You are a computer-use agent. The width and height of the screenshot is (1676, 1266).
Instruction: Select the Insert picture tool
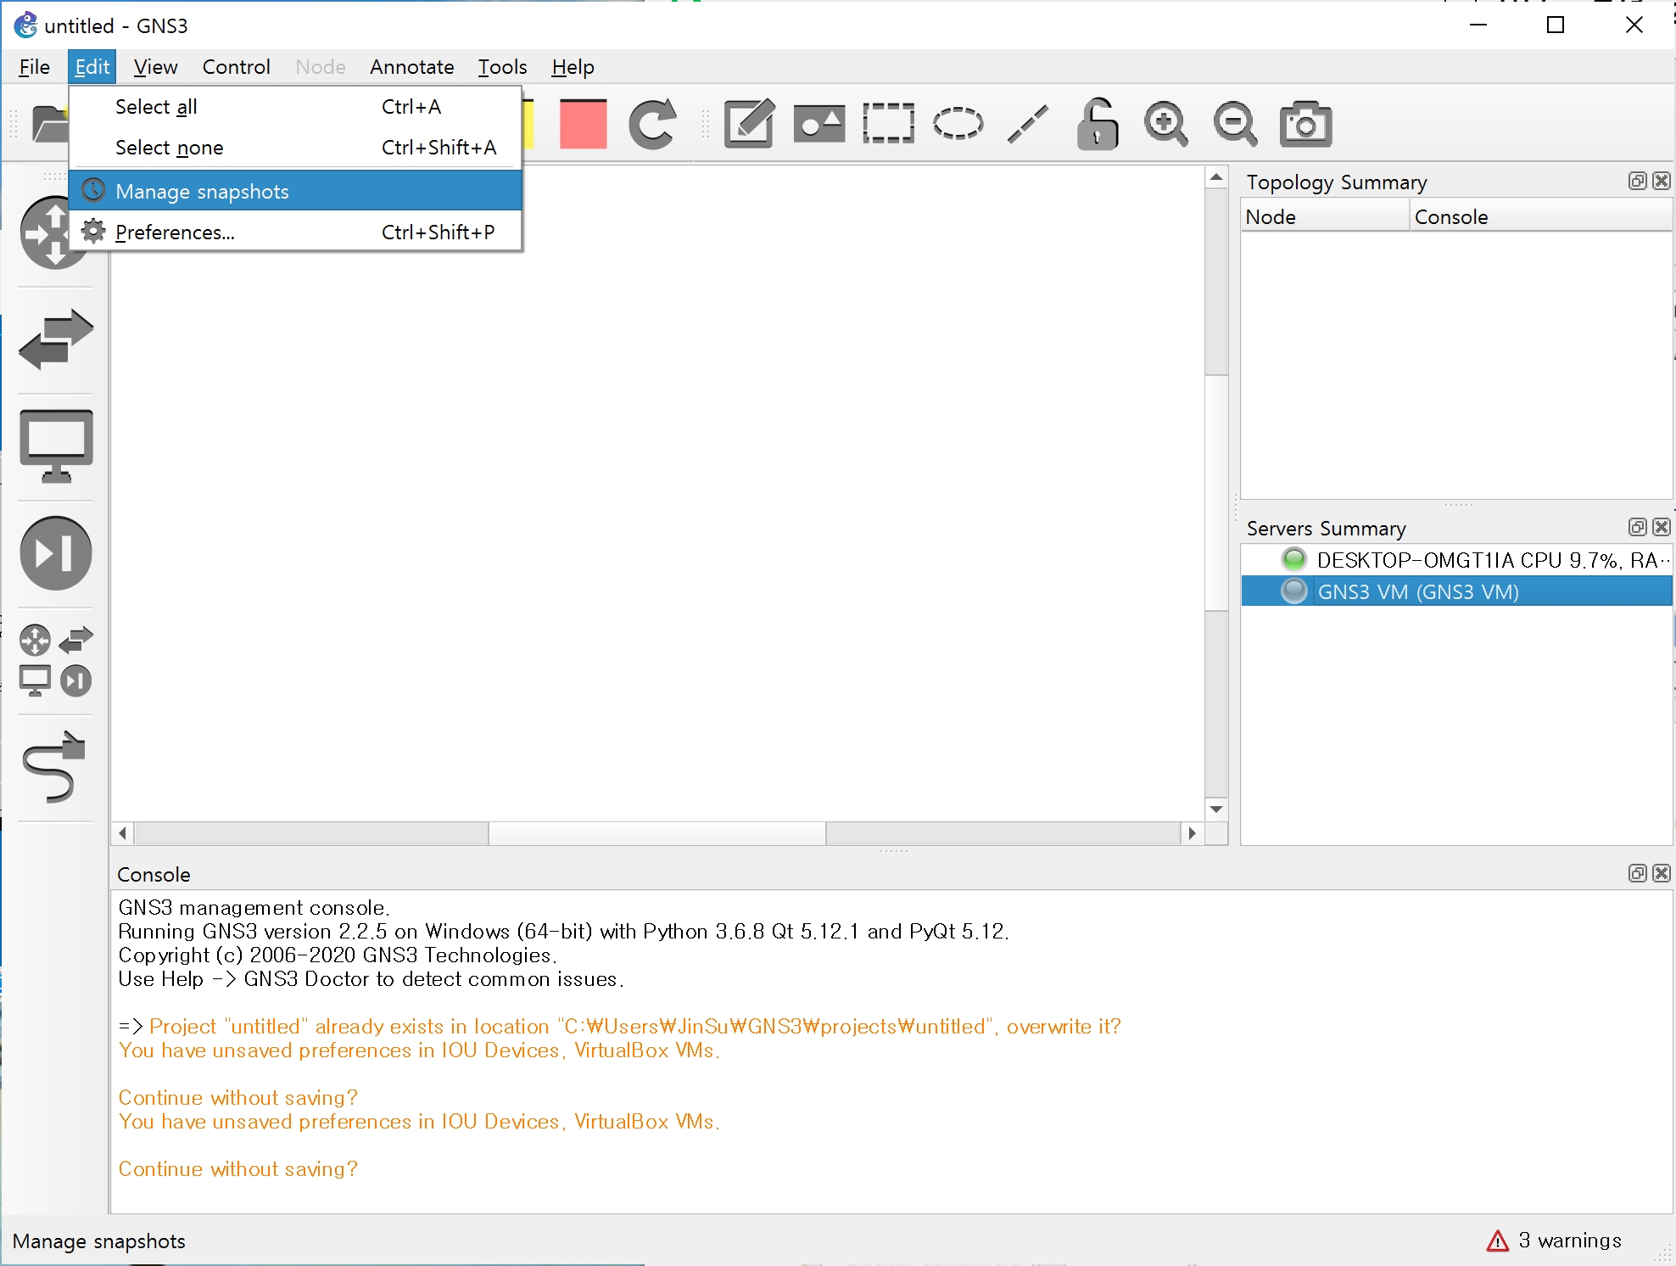818,124
